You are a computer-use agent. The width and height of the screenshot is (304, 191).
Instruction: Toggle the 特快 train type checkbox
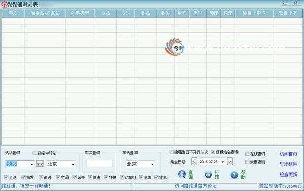(x=106, y=177)
